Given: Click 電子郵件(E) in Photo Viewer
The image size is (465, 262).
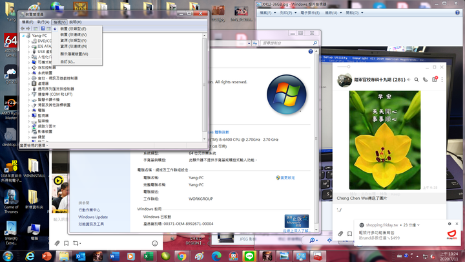Looking at the screenshot, I should point(310,13).
